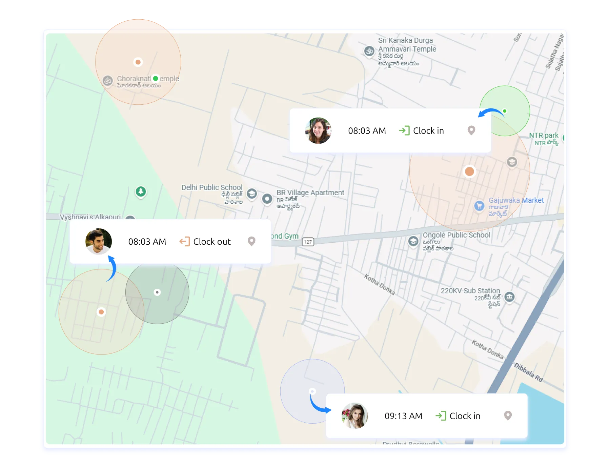
Task: Click the man's avatar on the Clock out card
Action: [98, 241]
